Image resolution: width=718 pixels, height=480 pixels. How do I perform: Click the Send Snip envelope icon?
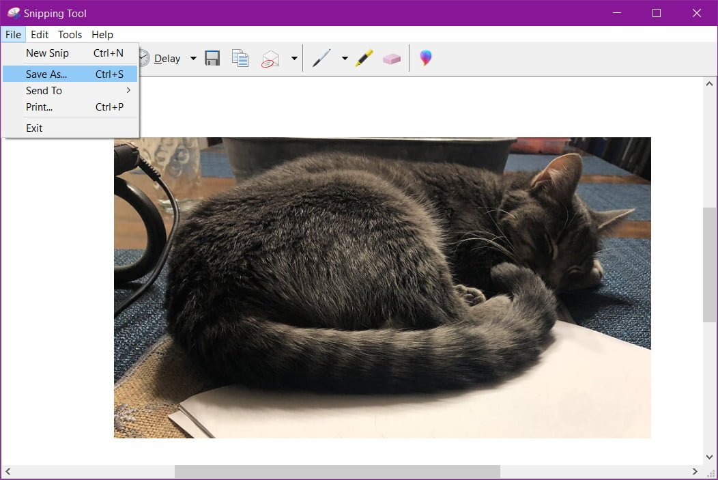tap(271, 59)
